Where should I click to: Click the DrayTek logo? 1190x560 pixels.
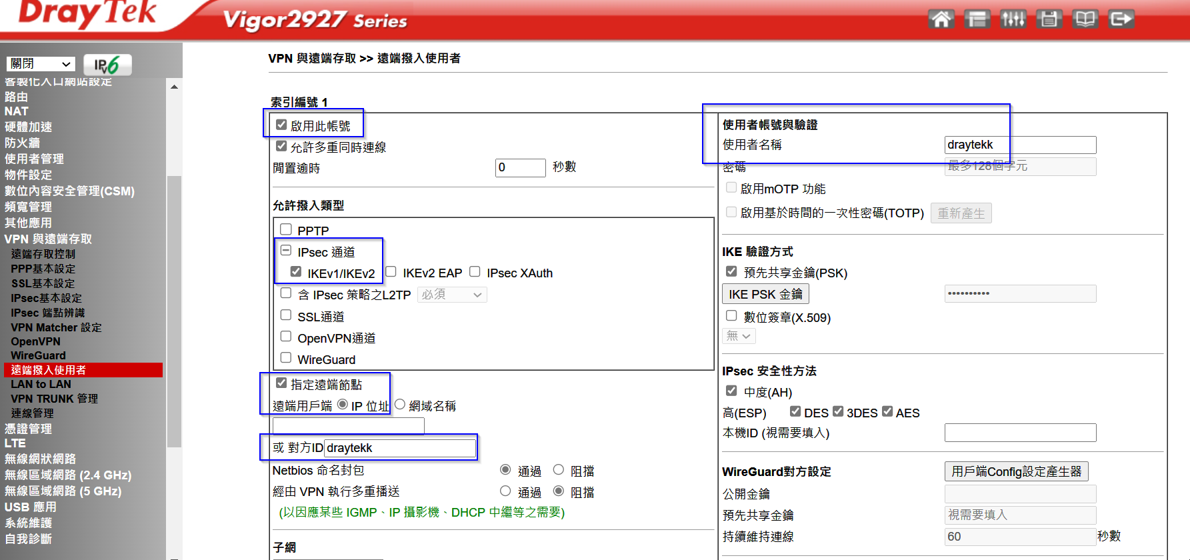87,13
